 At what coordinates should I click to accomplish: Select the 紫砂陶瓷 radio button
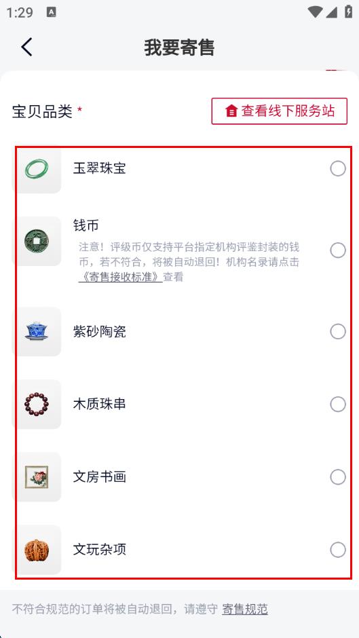pos(338,332)
